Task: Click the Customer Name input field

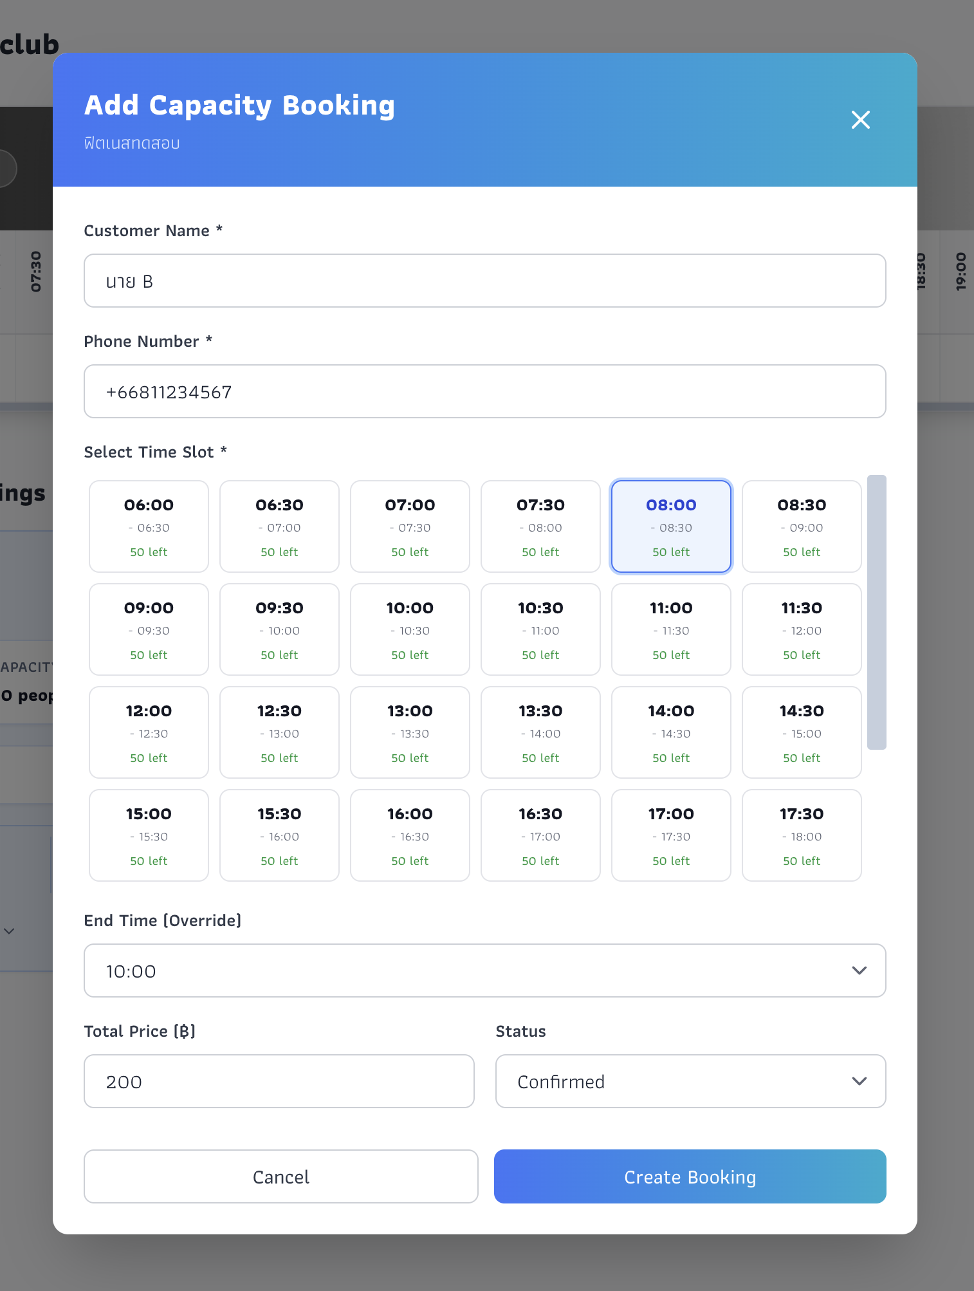Action: (x=484, y=281)
